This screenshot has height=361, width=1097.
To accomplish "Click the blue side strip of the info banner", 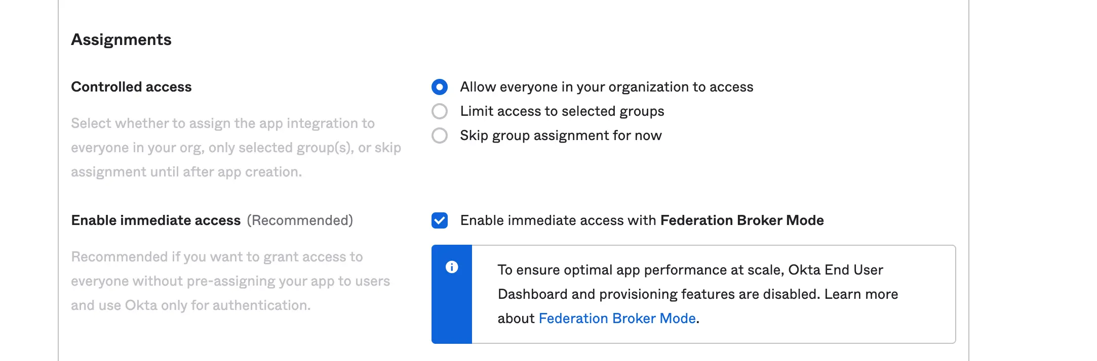I will pos(452,294).
